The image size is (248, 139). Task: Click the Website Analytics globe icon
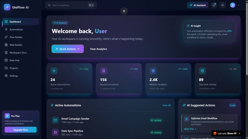click(153, 71)
